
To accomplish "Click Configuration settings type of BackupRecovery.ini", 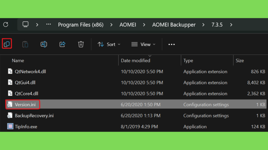I will coord(206,116).
